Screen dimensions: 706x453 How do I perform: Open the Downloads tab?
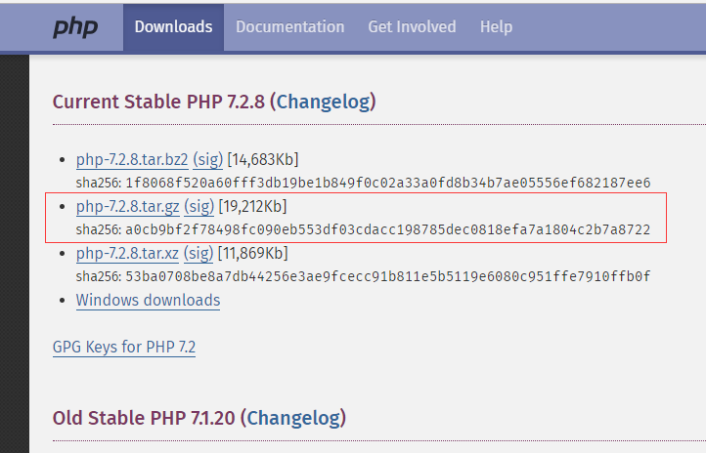173,27
